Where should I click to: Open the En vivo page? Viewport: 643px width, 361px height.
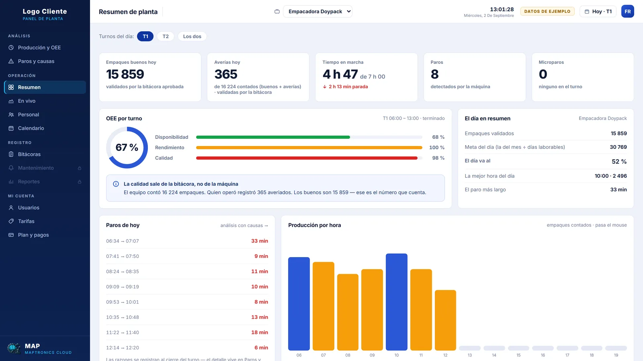click(45, 101)
